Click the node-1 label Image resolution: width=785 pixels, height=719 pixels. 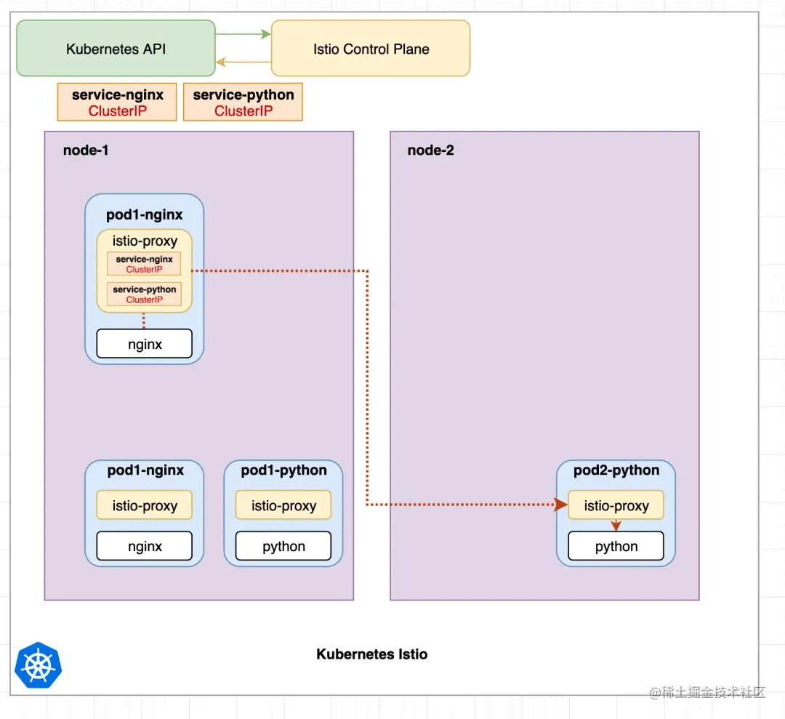pyautogui.click(x=86, y=150)
